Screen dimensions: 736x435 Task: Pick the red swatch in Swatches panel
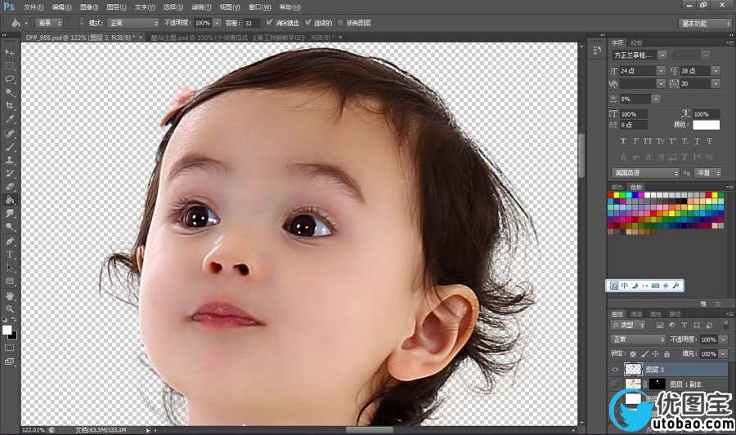611,195
